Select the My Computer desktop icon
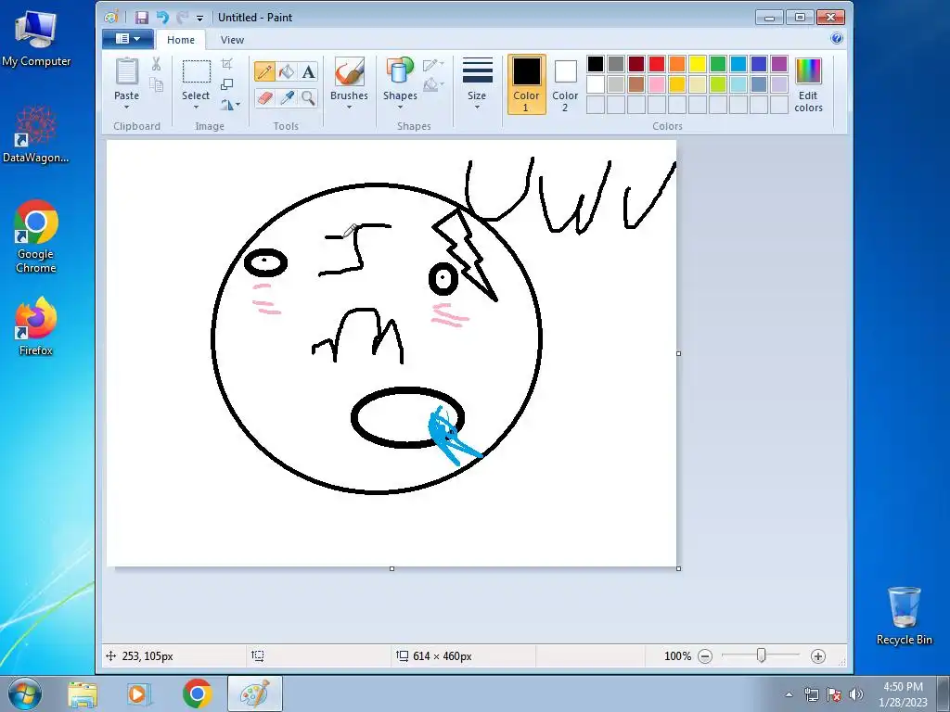 36,39
